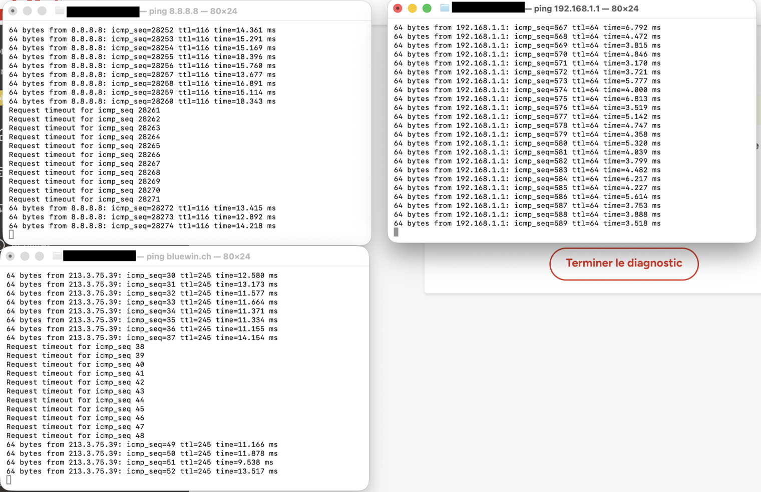Minimize the ping 192.168.1.1 window with yellow button
The height and width of the screenshot is (492, 761).
(x=413, y=8)
